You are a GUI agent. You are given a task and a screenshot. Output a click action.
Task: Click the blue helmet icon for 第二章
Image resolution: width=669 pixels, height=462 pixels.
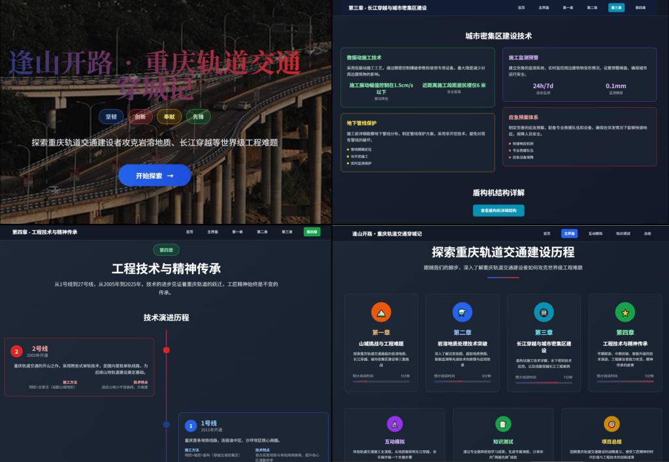[x=462, y=313]
